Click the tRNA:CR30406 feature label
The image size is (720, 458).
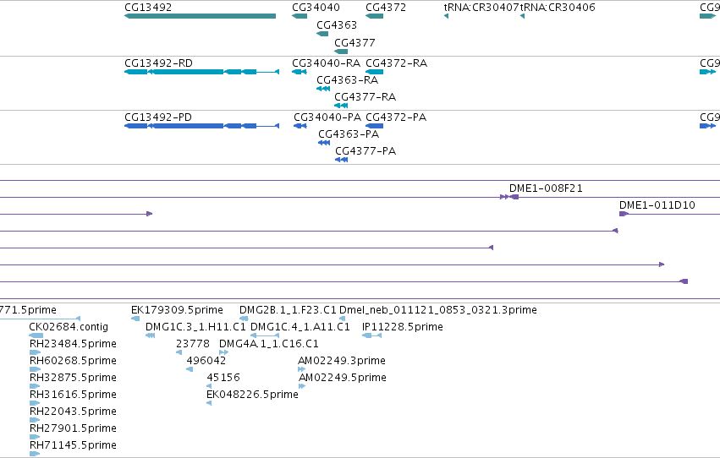[558, 8]
